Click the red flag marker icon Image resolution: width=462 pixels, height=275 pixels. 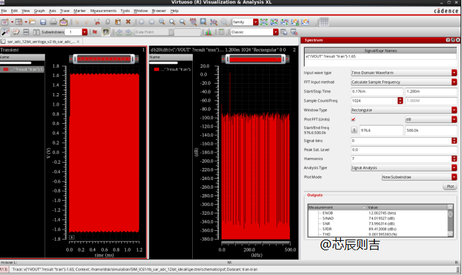coord(95,32)
